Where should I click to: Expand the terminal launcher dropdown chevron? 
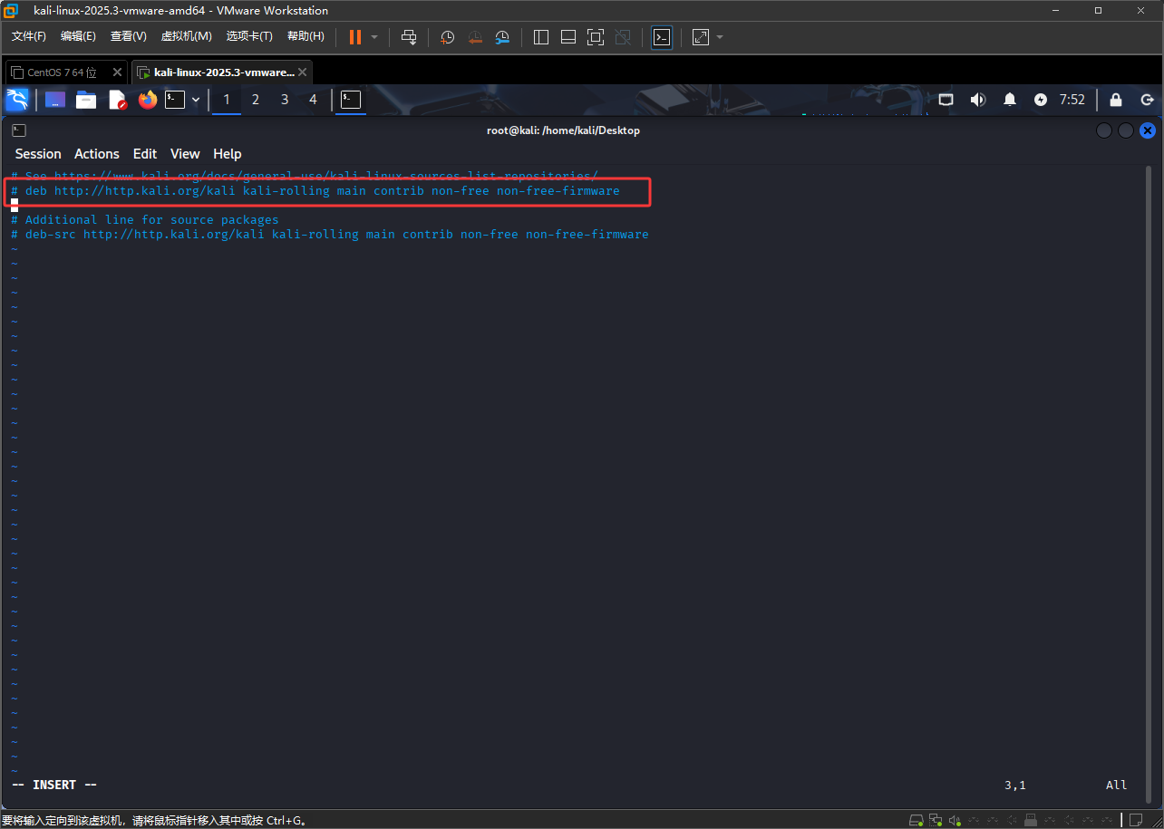pyautogui.click(x=196, y=100)
